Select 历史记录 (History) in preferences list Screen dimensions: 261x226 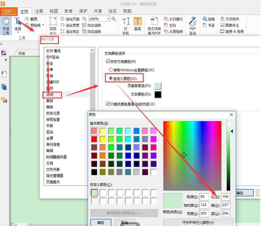[53, 113]
